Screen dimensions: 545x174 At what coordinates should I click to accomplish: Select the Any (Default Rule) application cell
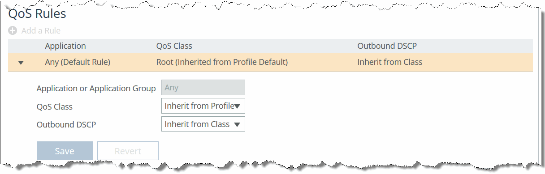point(78,62)
